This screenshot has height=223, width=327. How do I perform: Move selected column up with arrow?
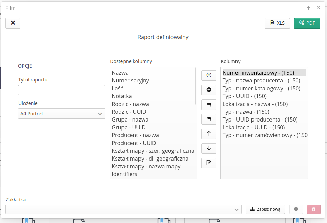click(x=209, y=134)
